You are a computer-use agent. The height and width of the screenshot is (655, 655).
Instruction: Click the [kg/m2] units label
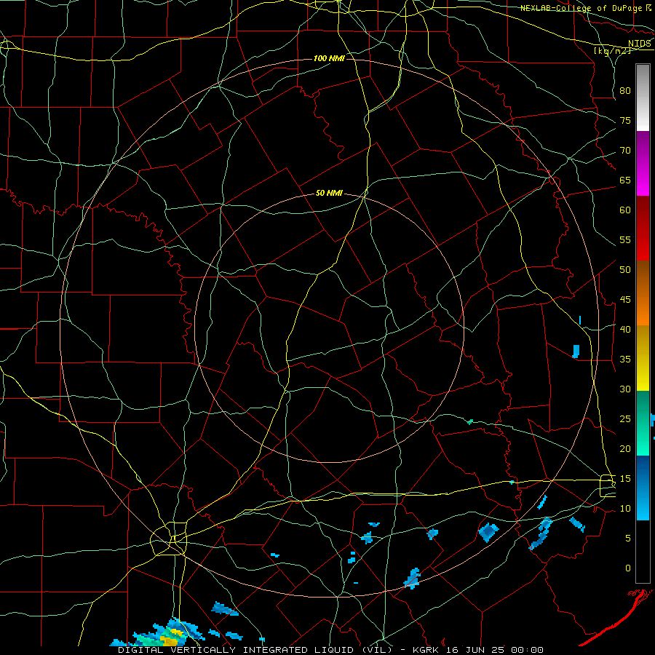[x=612, y=51]
